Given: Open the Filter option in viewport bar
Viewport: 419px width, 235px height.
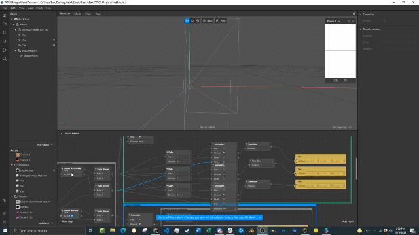Looking at the screenshot, I should tap(88, 14).
